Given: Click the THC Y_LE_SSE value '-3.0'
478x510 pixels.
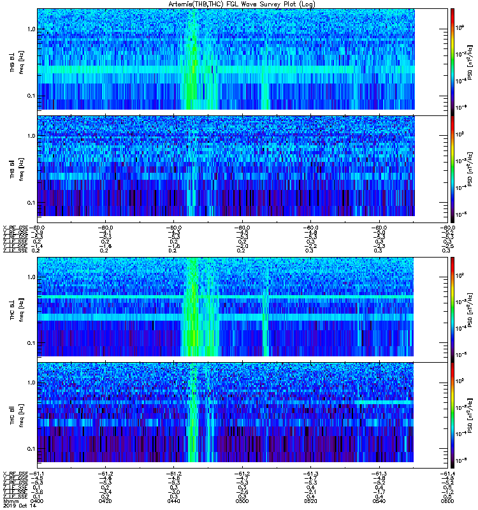Looking at the screenshot, I should (173, 492).
